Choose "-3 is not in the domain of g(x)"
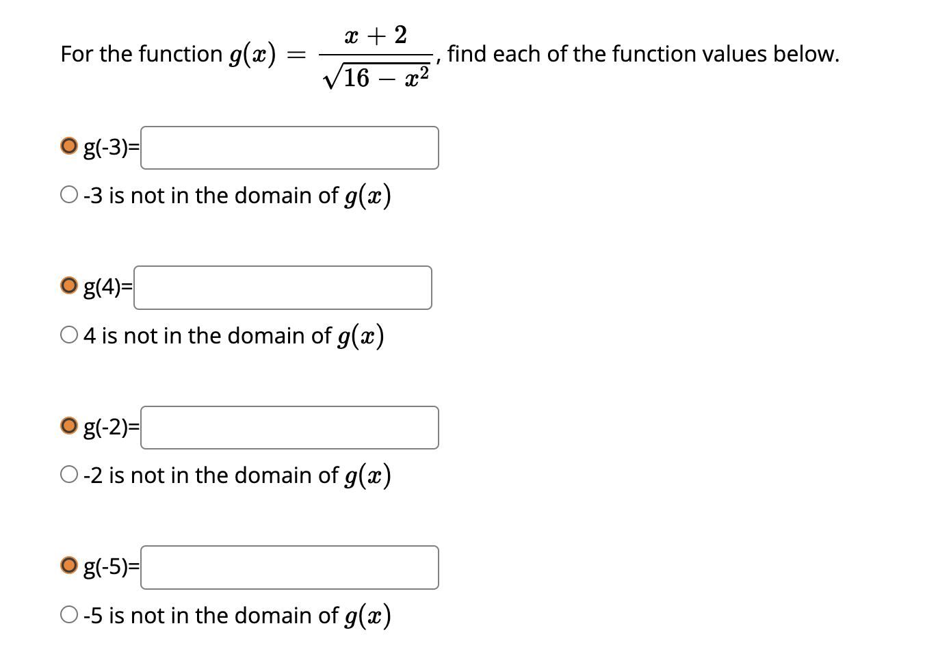 [69, 194]
